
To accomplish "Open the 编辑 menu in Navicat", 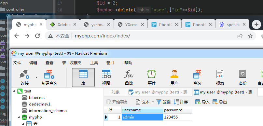I will (33, 63).
